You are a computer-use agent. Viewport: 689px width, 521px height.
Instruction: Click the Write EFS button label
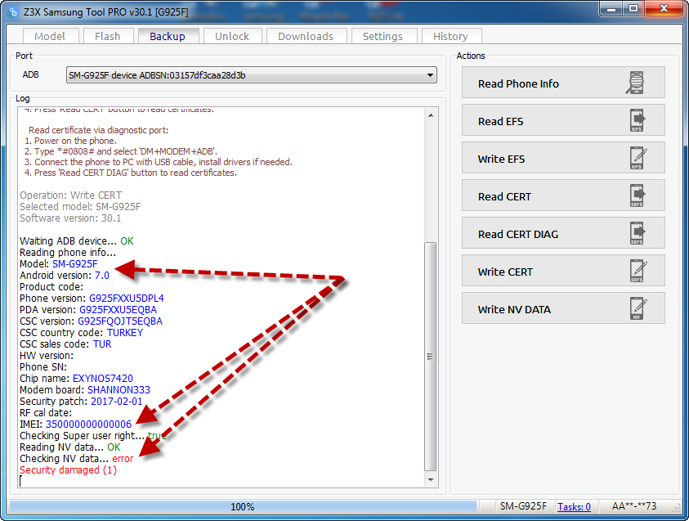[501, 159]
